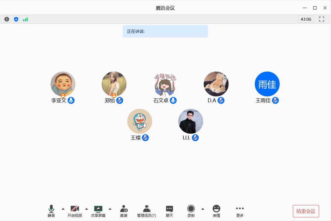Click 王雨佳's blue avatar
Screen dimensions: 331x221
tap(267, 84)
